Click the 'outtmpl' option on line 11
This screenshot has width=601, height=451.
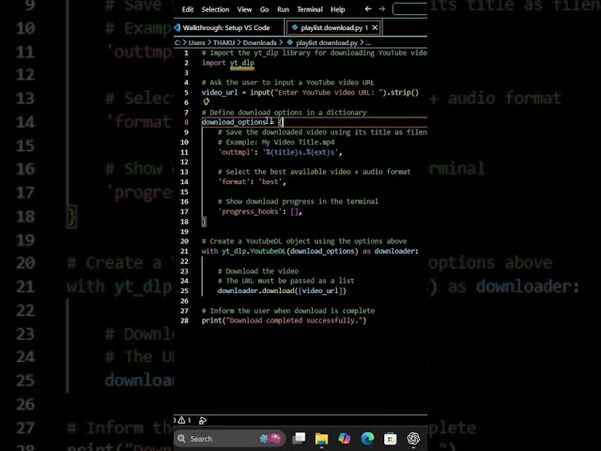(x=280, y=152)
